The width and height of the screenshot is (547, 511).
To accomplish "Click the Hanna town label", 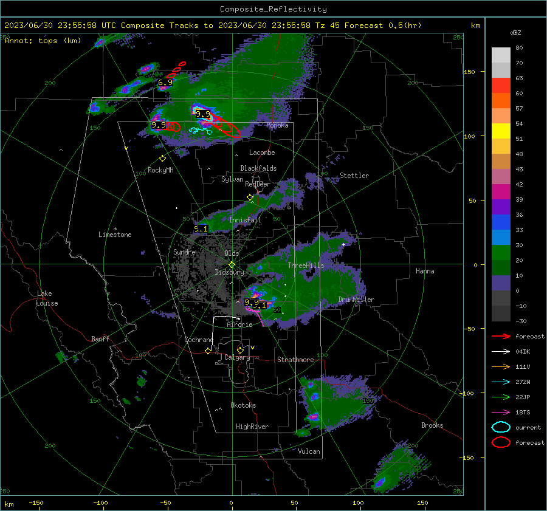I will [x=425, y=271].
